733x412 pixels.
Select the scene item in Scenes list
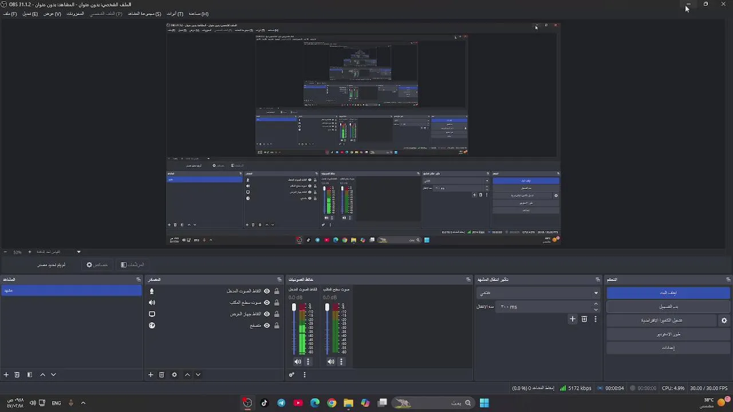pos(71,291)
